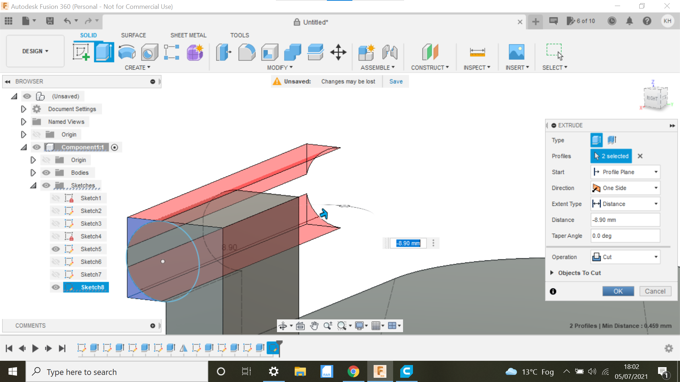The width and height of the screenshot is (680, 382).
Task: Click the New Sketch icon in CREATE
Action: click(x=82, y=52)
